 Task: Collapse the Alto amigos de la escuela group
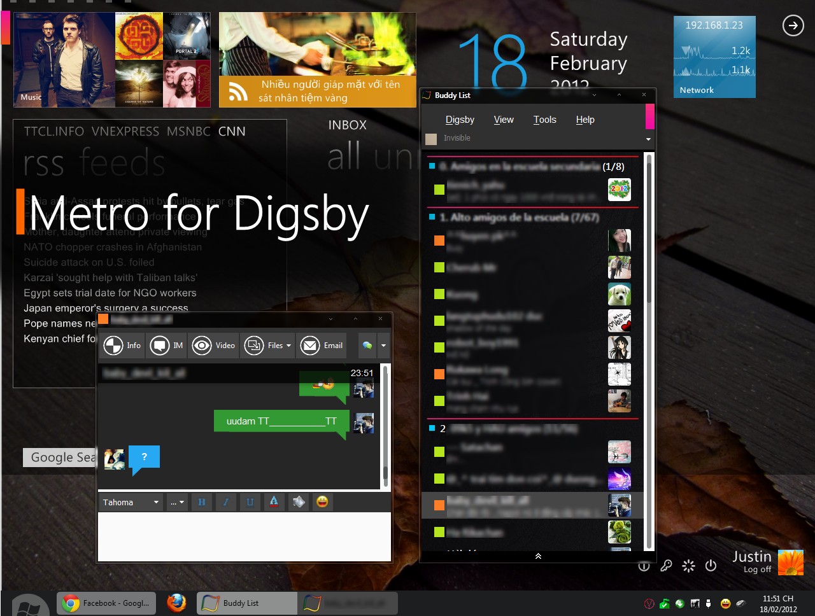pos(432,217)
